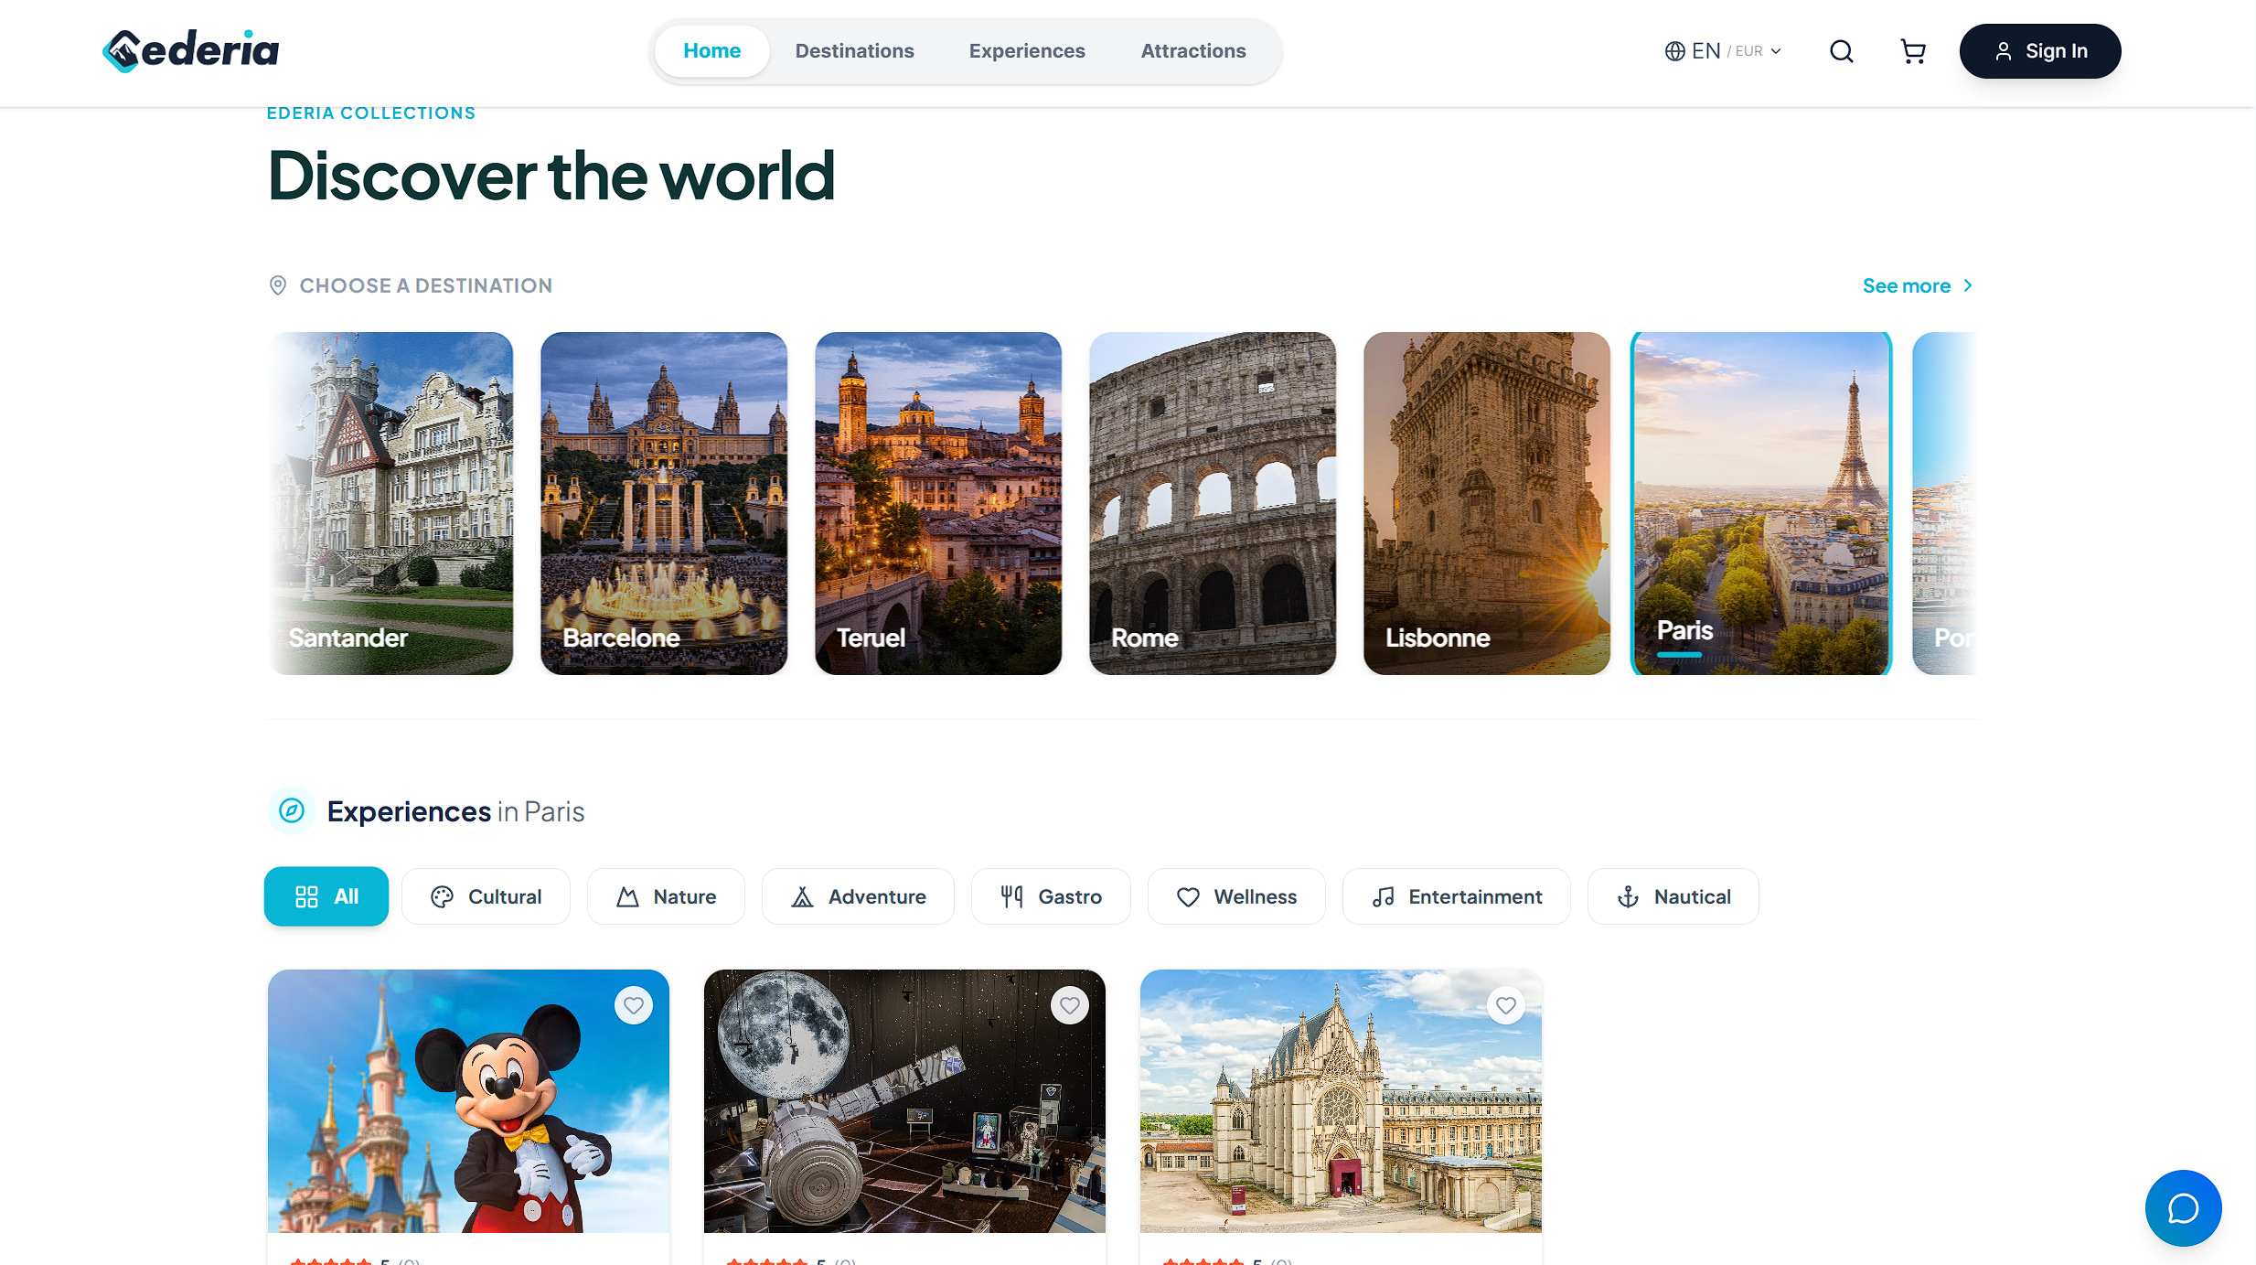Click the Sign In button
Viewport: 2256px width, 1265px height.
coord(2039,51)
